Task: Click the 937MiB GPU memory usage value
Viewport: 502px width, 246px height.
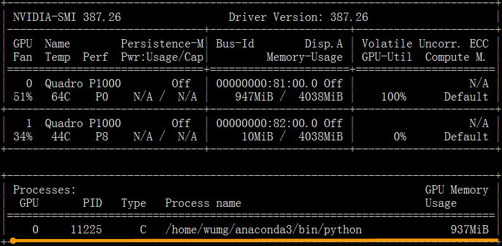Action: tap(469, 230)
